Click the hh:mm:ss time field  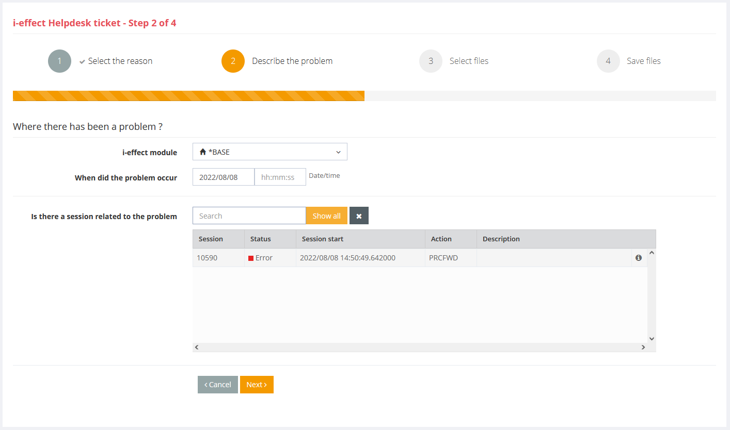tap(280, 177)
